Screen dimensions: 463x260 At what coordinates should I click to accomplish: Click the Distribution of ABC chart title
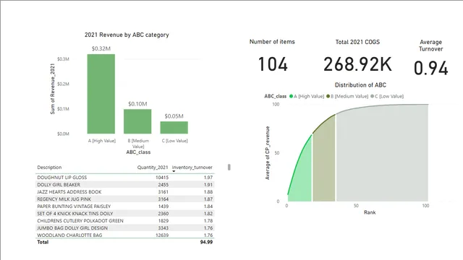pyautogui.click(x=360, y=85)
